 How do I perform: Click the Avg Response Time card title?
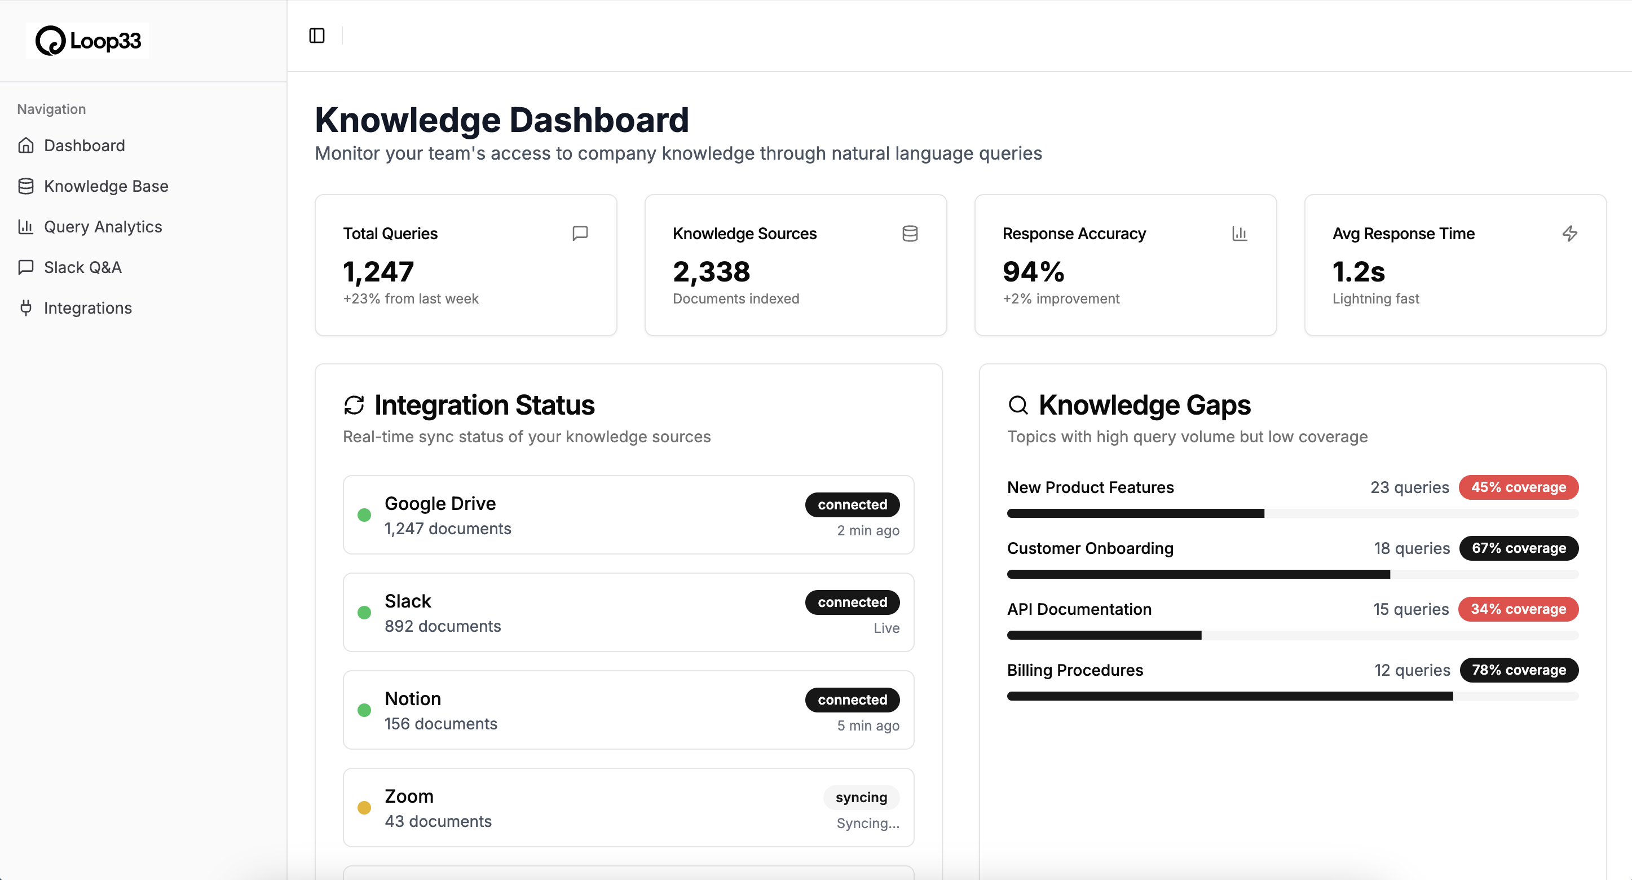[x=1403, y=234]
